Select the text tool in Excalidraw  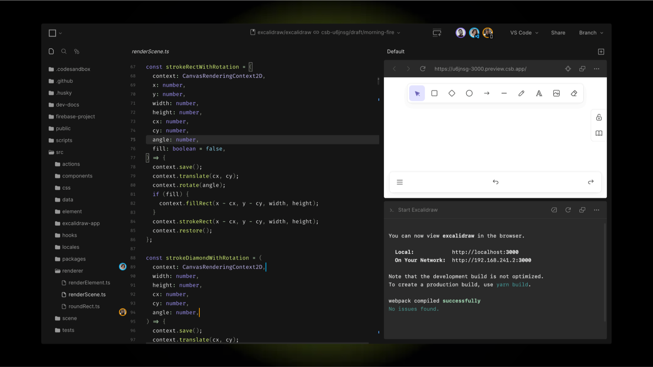pyautogui.click(x=539, y=93)
